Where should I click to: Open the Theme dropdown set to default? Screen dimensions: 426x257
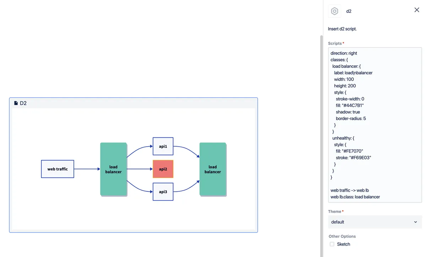coord(375,222)
